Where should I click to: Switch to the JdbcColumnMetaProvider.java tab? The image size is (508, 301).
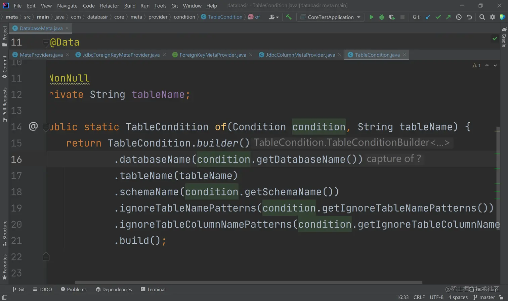pyautogui.click(x=300, y=55)
